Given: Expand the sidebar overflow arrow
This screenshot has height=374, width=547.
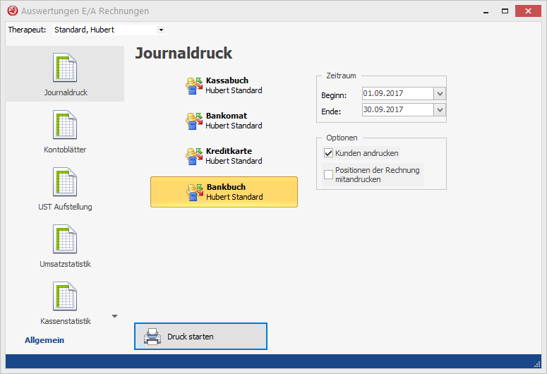Looking at the screenshot, I should tap(115, 315).
